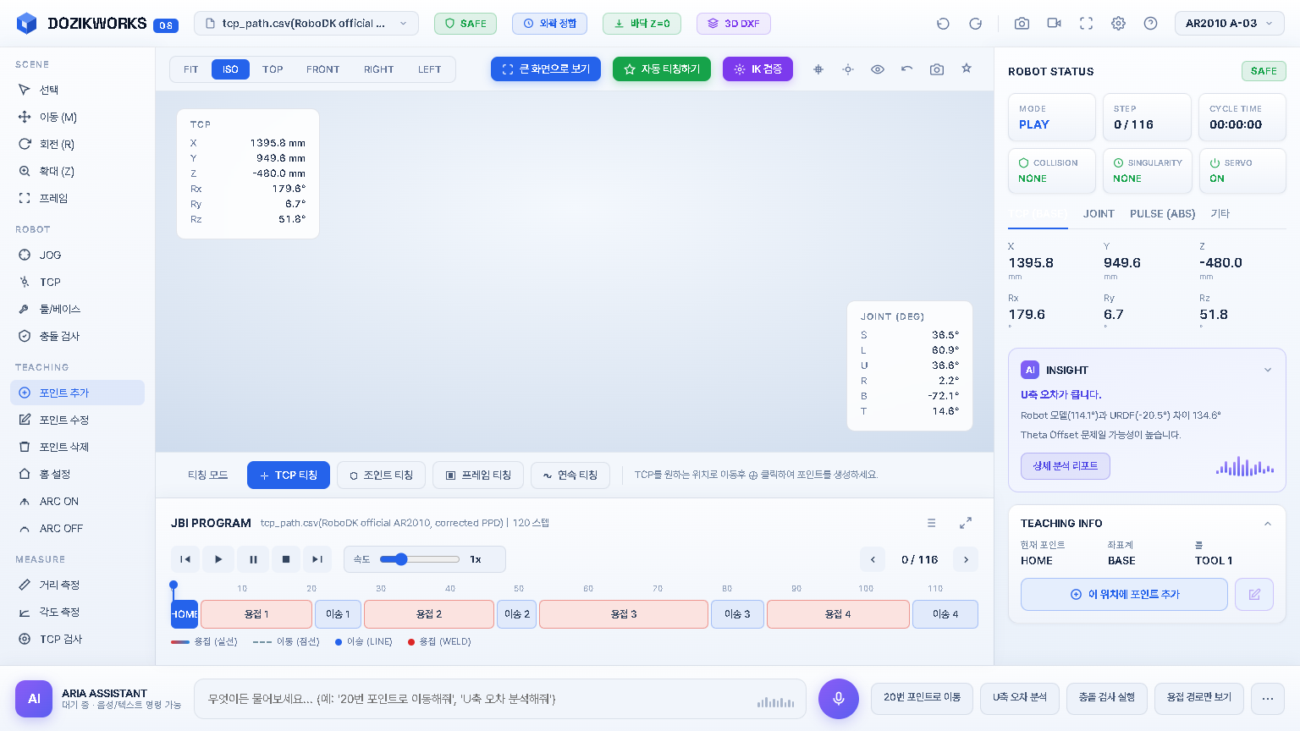This screenshot has height=731, width=1300.
Task: Switch to TOP view tab
Action: click(x=273, y=69)
